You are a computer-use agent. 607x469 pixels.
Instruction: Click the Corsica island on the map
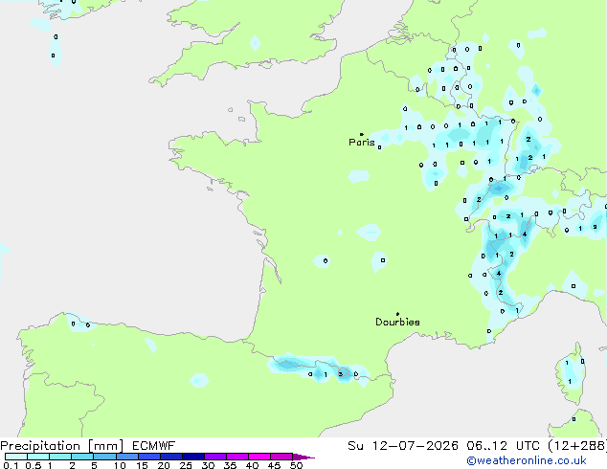[x=571, y=373]
